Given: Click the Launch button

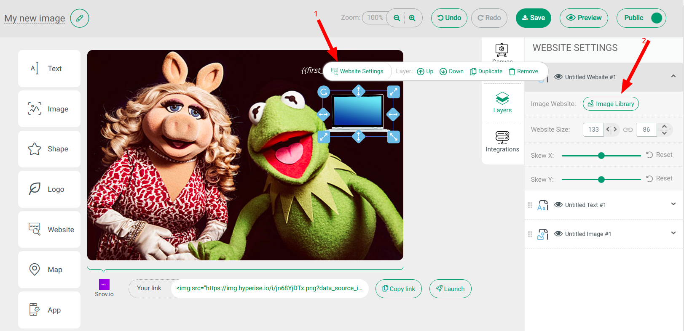Looking at the screenshot, I should [451, 289].
